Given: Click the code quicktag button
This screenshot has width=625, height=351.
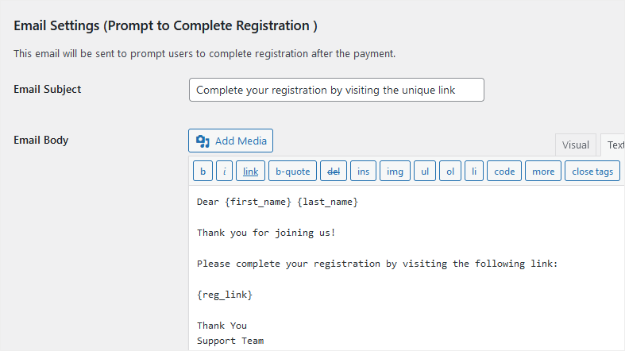Looking at the screenshot, I should pos(504,171).
